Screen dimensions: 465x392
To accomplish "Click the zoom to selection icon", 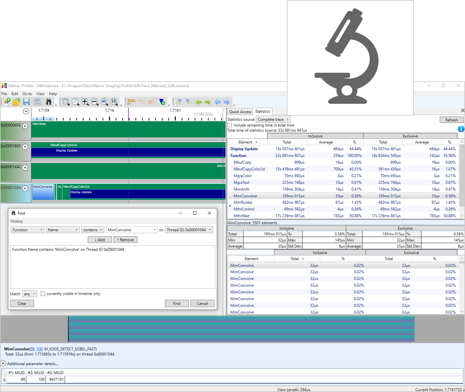I will point(66,102).
